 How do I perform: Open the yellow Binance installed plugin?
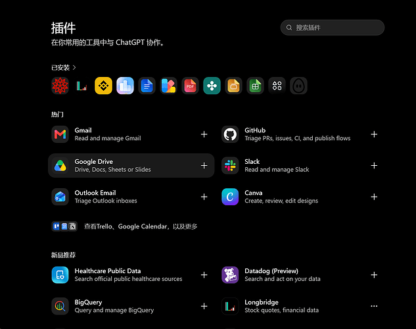point(103,86)
